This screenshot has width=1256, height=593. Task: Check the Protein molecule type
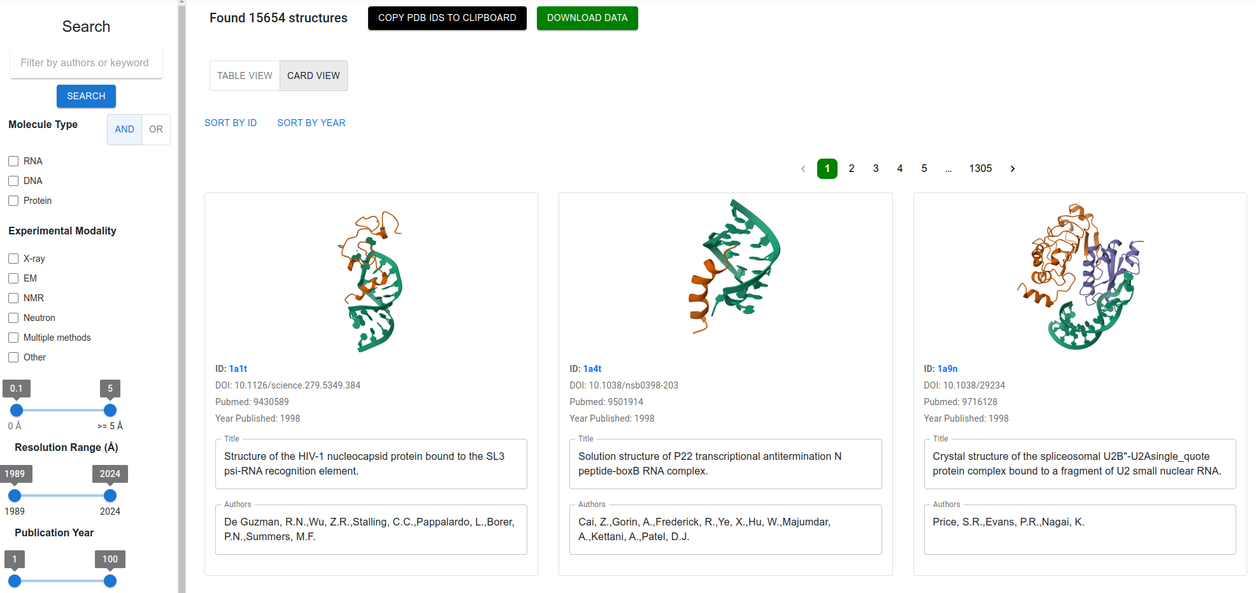click(13, 201)
